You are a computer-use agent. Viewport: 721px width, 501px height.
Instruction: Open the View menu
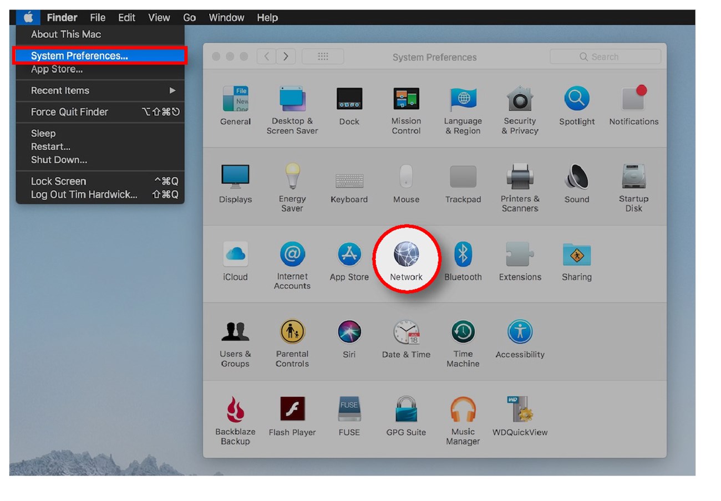pos(159,18)
